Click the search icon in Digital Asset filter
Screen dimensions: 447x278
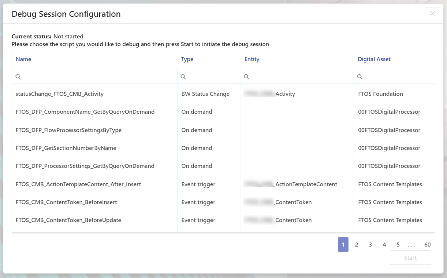coord(360,77)
